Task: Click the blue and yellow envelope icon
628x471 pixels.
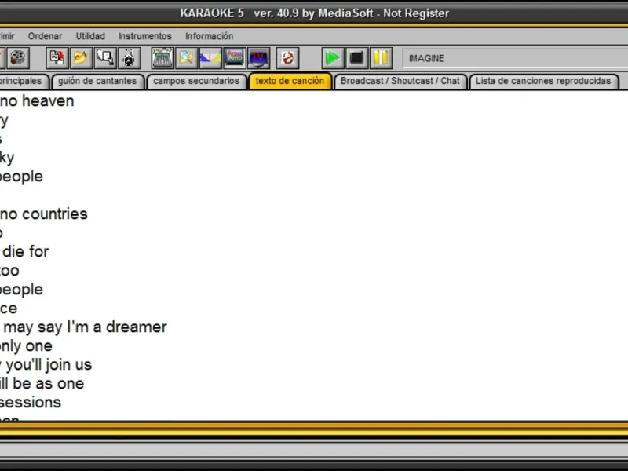Action: point(210,58)
